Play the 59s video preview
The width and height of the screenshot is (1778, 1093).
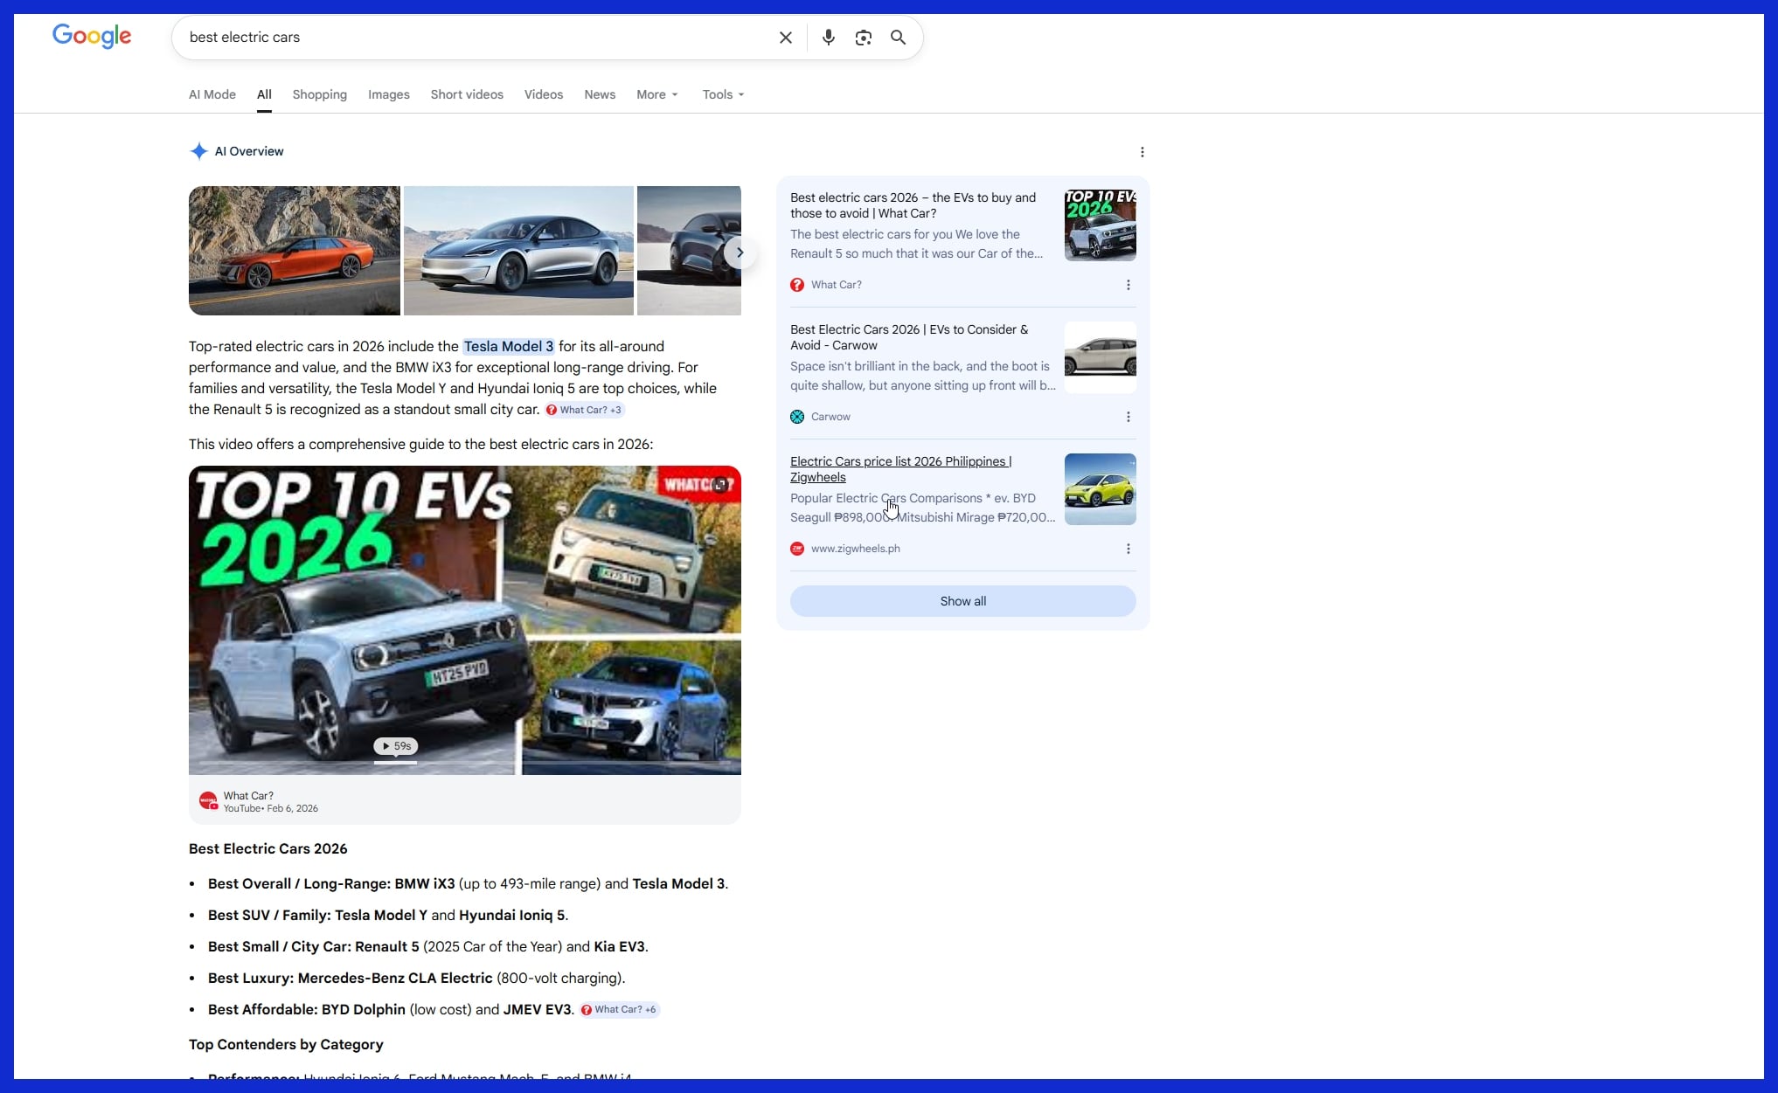(x=396, y=746)
